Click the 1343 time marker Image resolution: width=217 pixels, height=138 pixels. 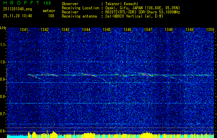click(65, 30)
